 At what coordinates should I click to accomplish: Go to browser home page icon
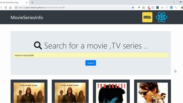tap(10, 8)
